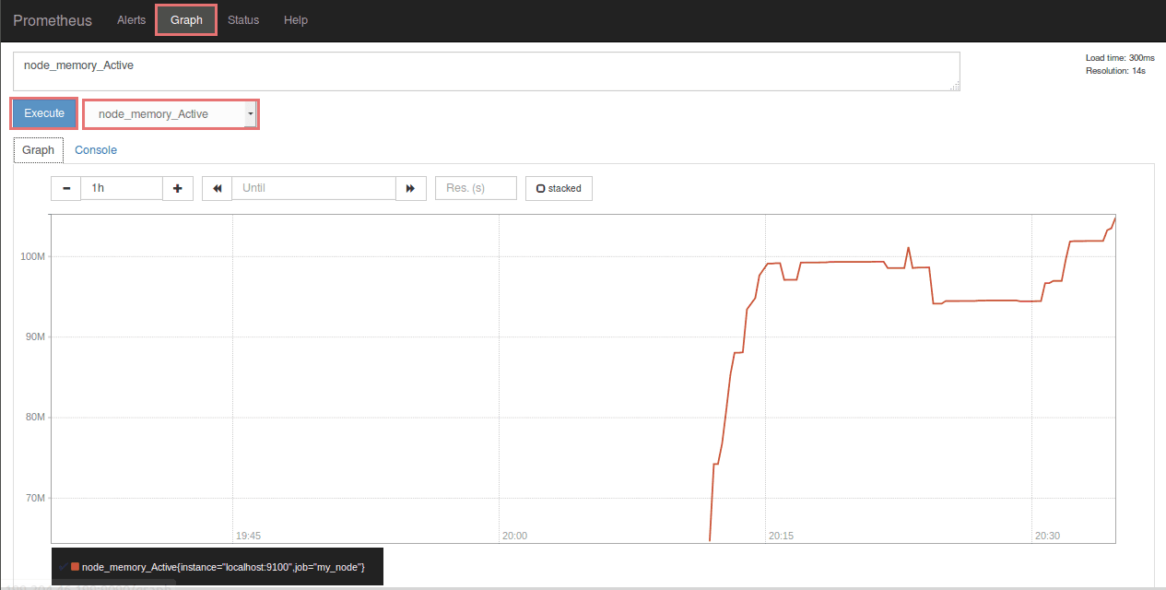Focus the expression query text box
This screenshot has width=1166, height=590.
[486, 71]
